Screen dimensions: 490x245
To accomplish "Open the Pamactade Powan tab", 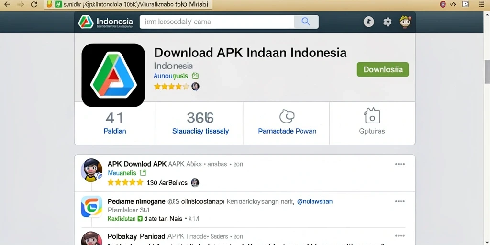I will 287,123.
